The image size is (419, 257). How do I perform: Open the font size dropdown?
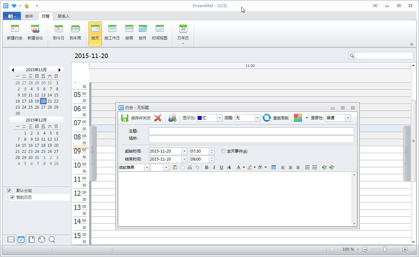click(166, 167)
